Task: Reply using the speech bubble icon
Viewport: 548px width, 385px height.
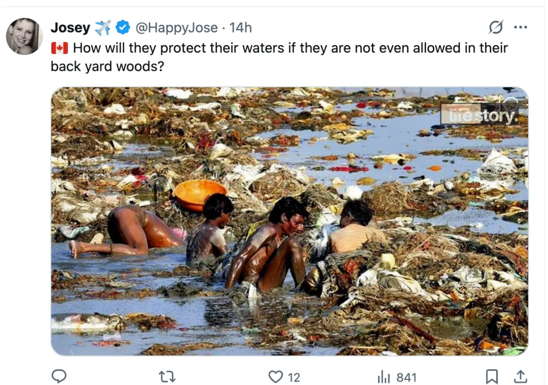Action: [x=59, y=376]
